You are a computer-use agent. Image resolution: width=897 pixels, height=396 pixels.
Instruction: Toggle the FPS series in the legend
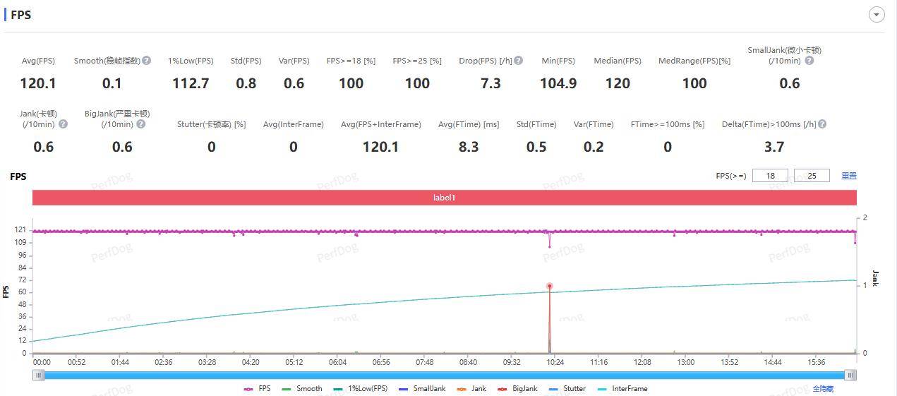[x=258, y=389]
